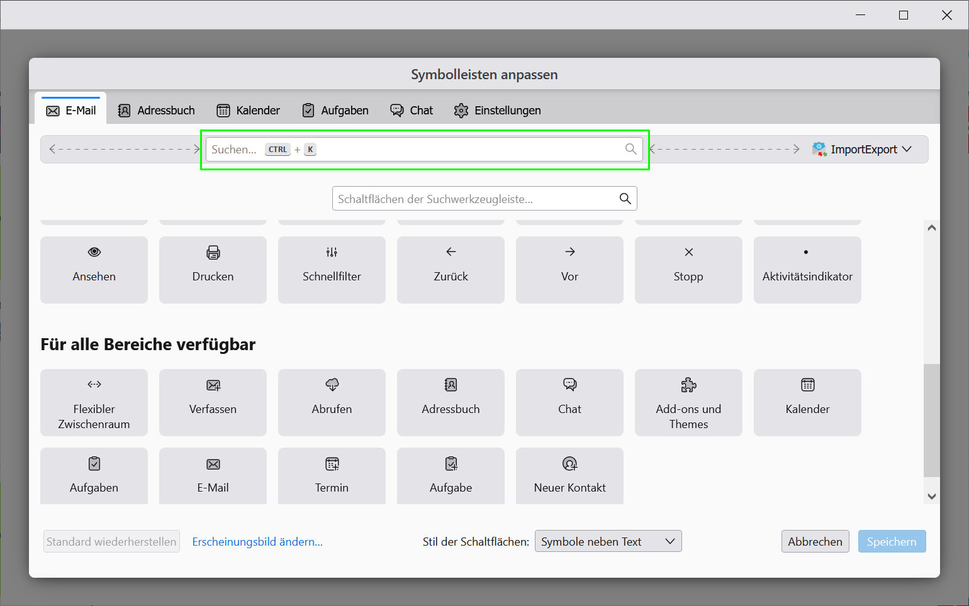Choose the Stopp button
Image resolution: width=969 pixels, height=606 pixels.
[x=688, y=270]
